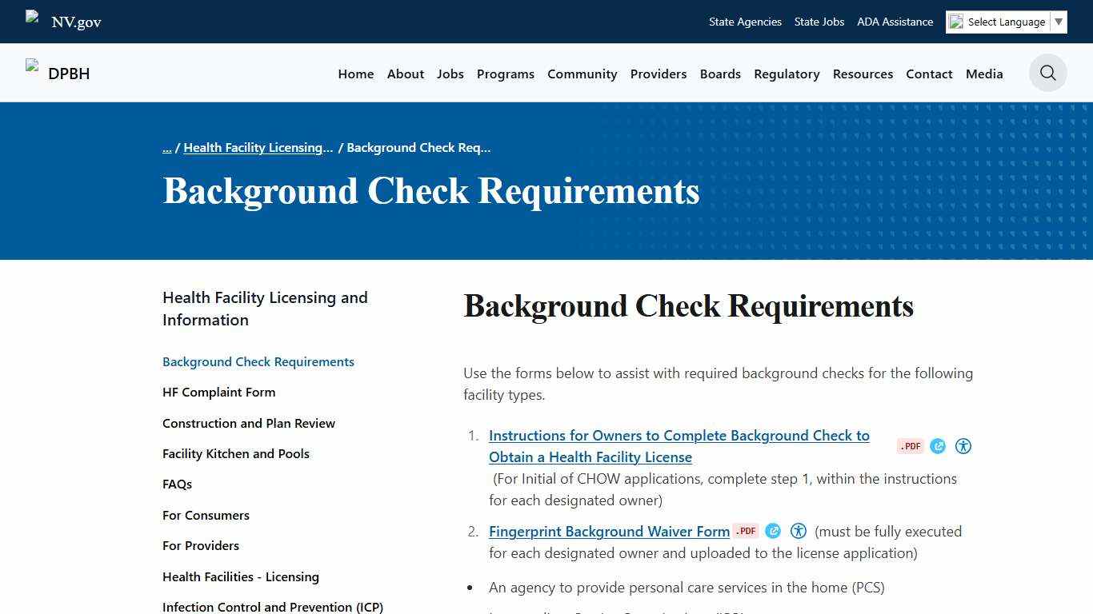This screenshot has width=1093, height=614.
Task: Click the external link icon for Fingerprint Waiver
Action: click(x=773, y=530)
